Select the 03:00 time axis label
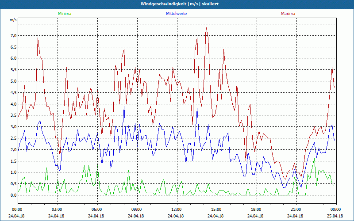 click(x=57, y=209)
